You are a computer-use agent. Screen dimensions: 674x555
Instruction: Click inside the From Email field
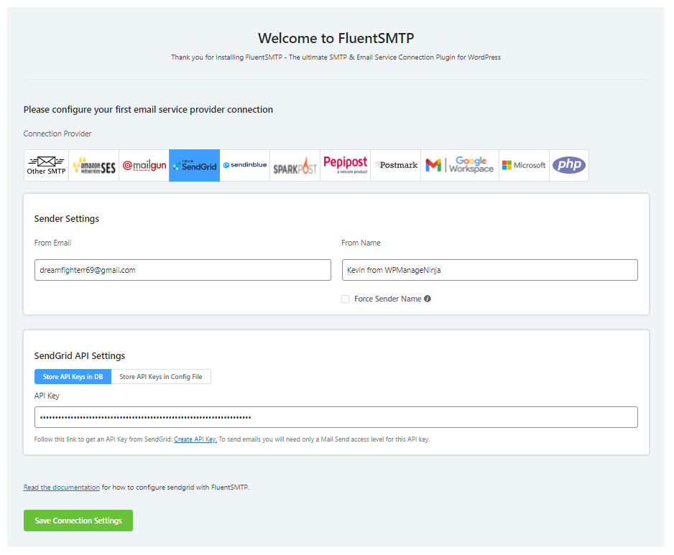click(x=183, y=270)
